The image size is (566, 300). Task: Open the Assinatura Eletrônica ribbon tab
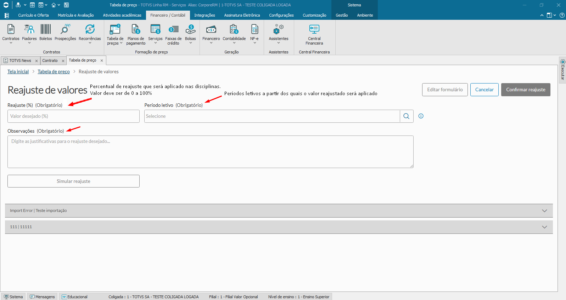[242, 15]
